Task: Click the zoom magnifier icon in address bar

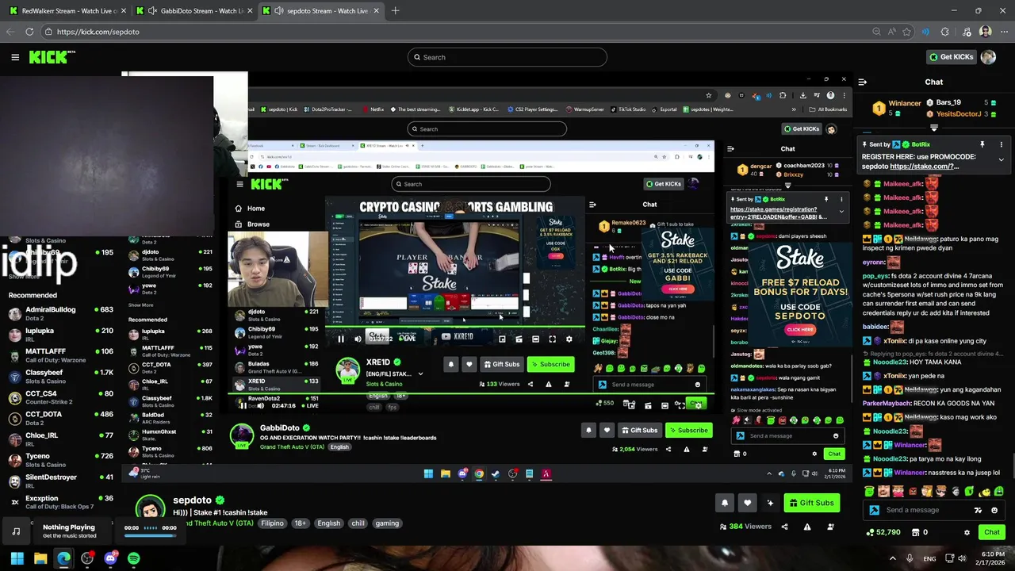Action: [876, 32]
